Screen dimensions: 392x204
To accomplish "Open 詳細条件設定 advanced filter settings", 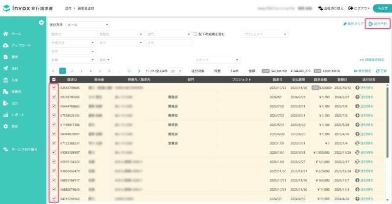I will [372, 60].
